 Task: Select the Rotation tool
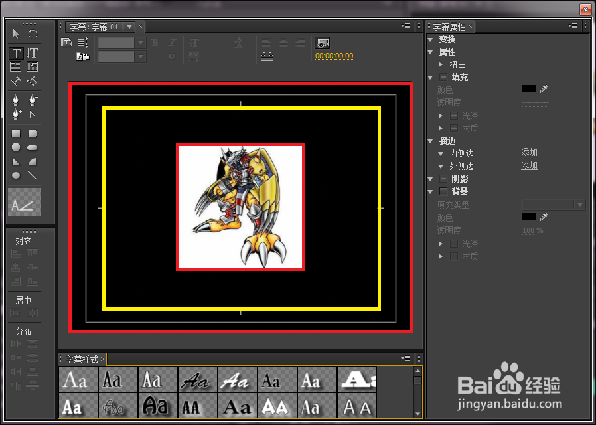click(33, 34)
